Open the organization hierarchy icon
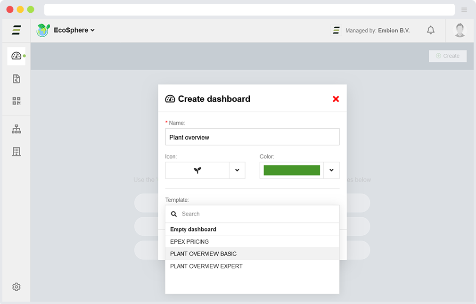Screen dimensions: 476x304 (16, 129)
